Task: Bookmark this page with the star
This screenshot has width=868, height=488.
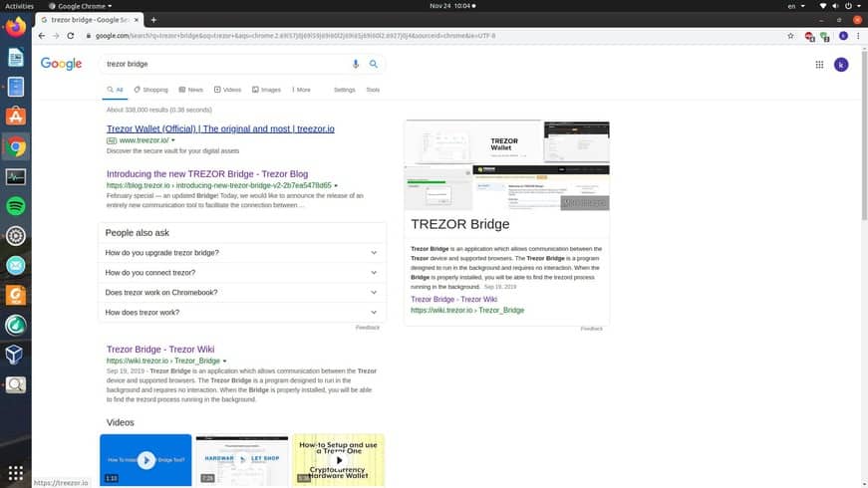Action: [x=790, y=36]
